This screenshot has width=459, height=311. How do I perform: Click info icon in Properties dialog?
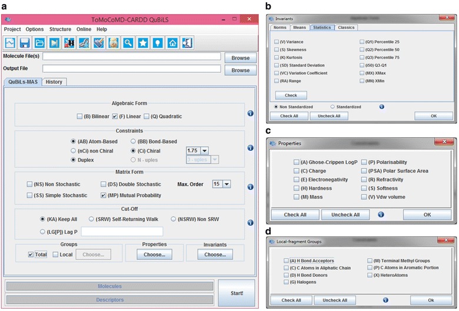click(381, 214)
